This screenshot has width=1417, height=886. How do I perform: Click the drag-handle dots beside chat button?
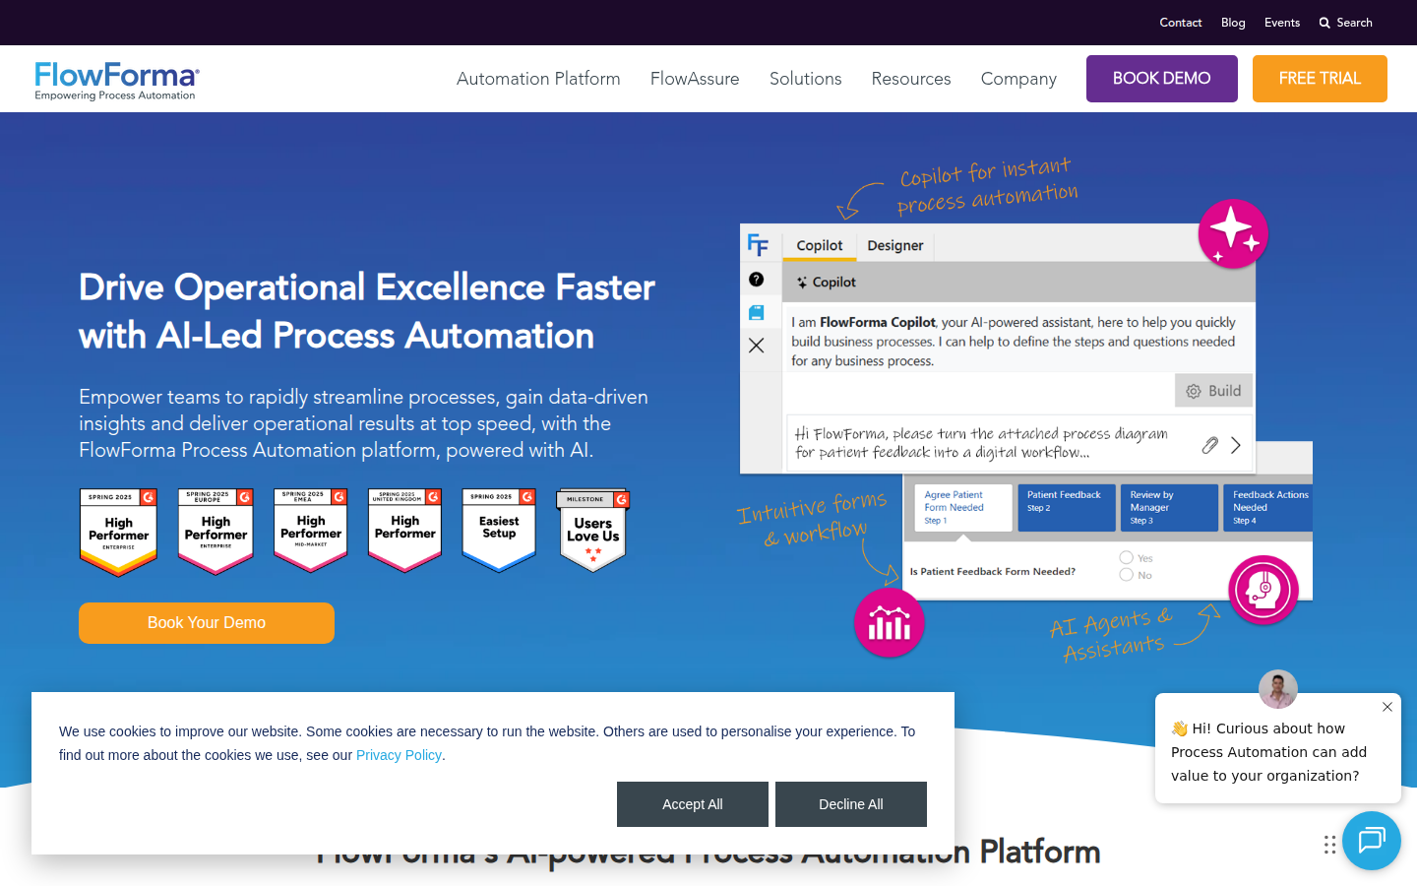1329,845
